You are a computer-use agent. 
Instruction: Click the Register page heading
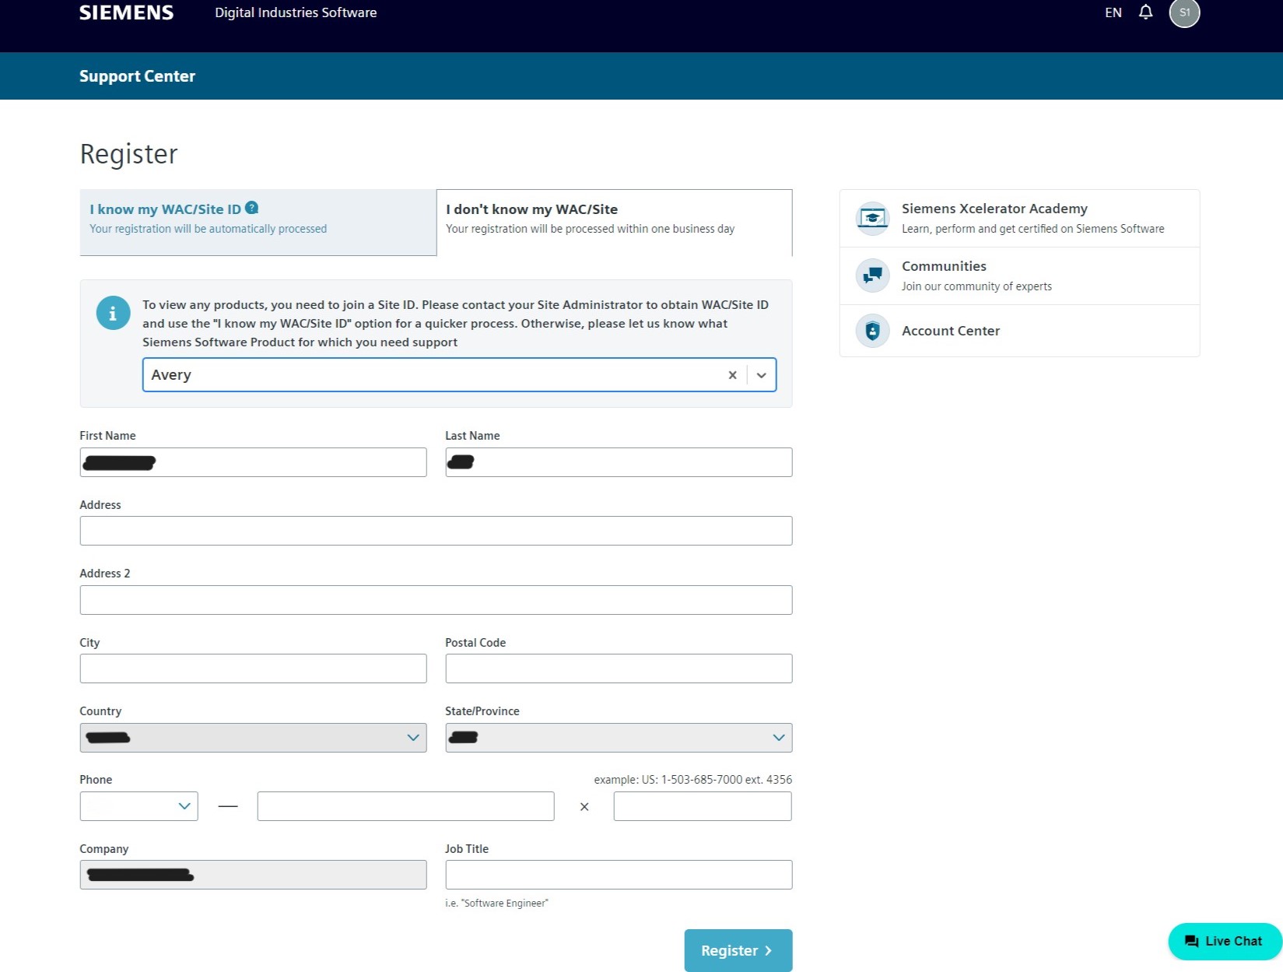(128, 154)
